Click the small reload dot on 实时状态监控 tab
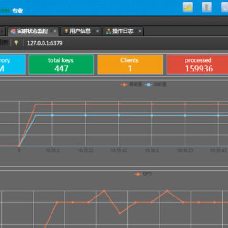Viewport: 228px width, 228px height. pos(51,31)
